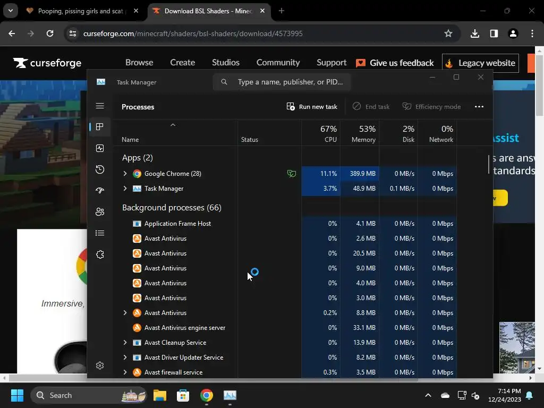Toggle Chrome side panel icon
Screen dimensions: 544x408
click(494, 33)
